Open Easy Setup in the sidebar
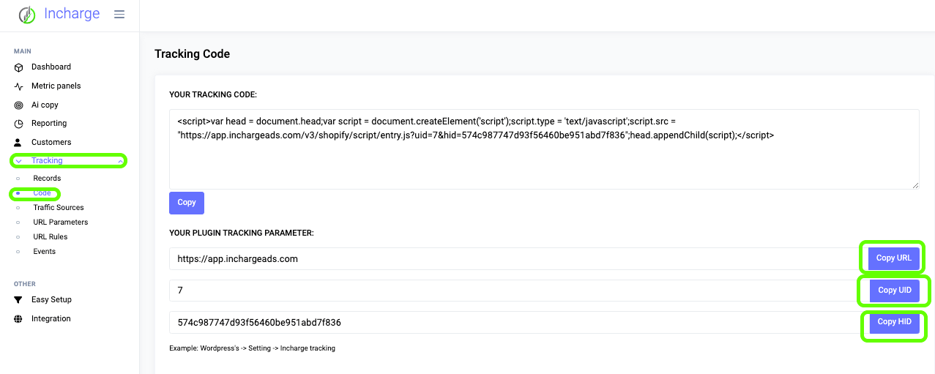Image resolution: width=935 pixels, height=374 pixels. [51, 299]
